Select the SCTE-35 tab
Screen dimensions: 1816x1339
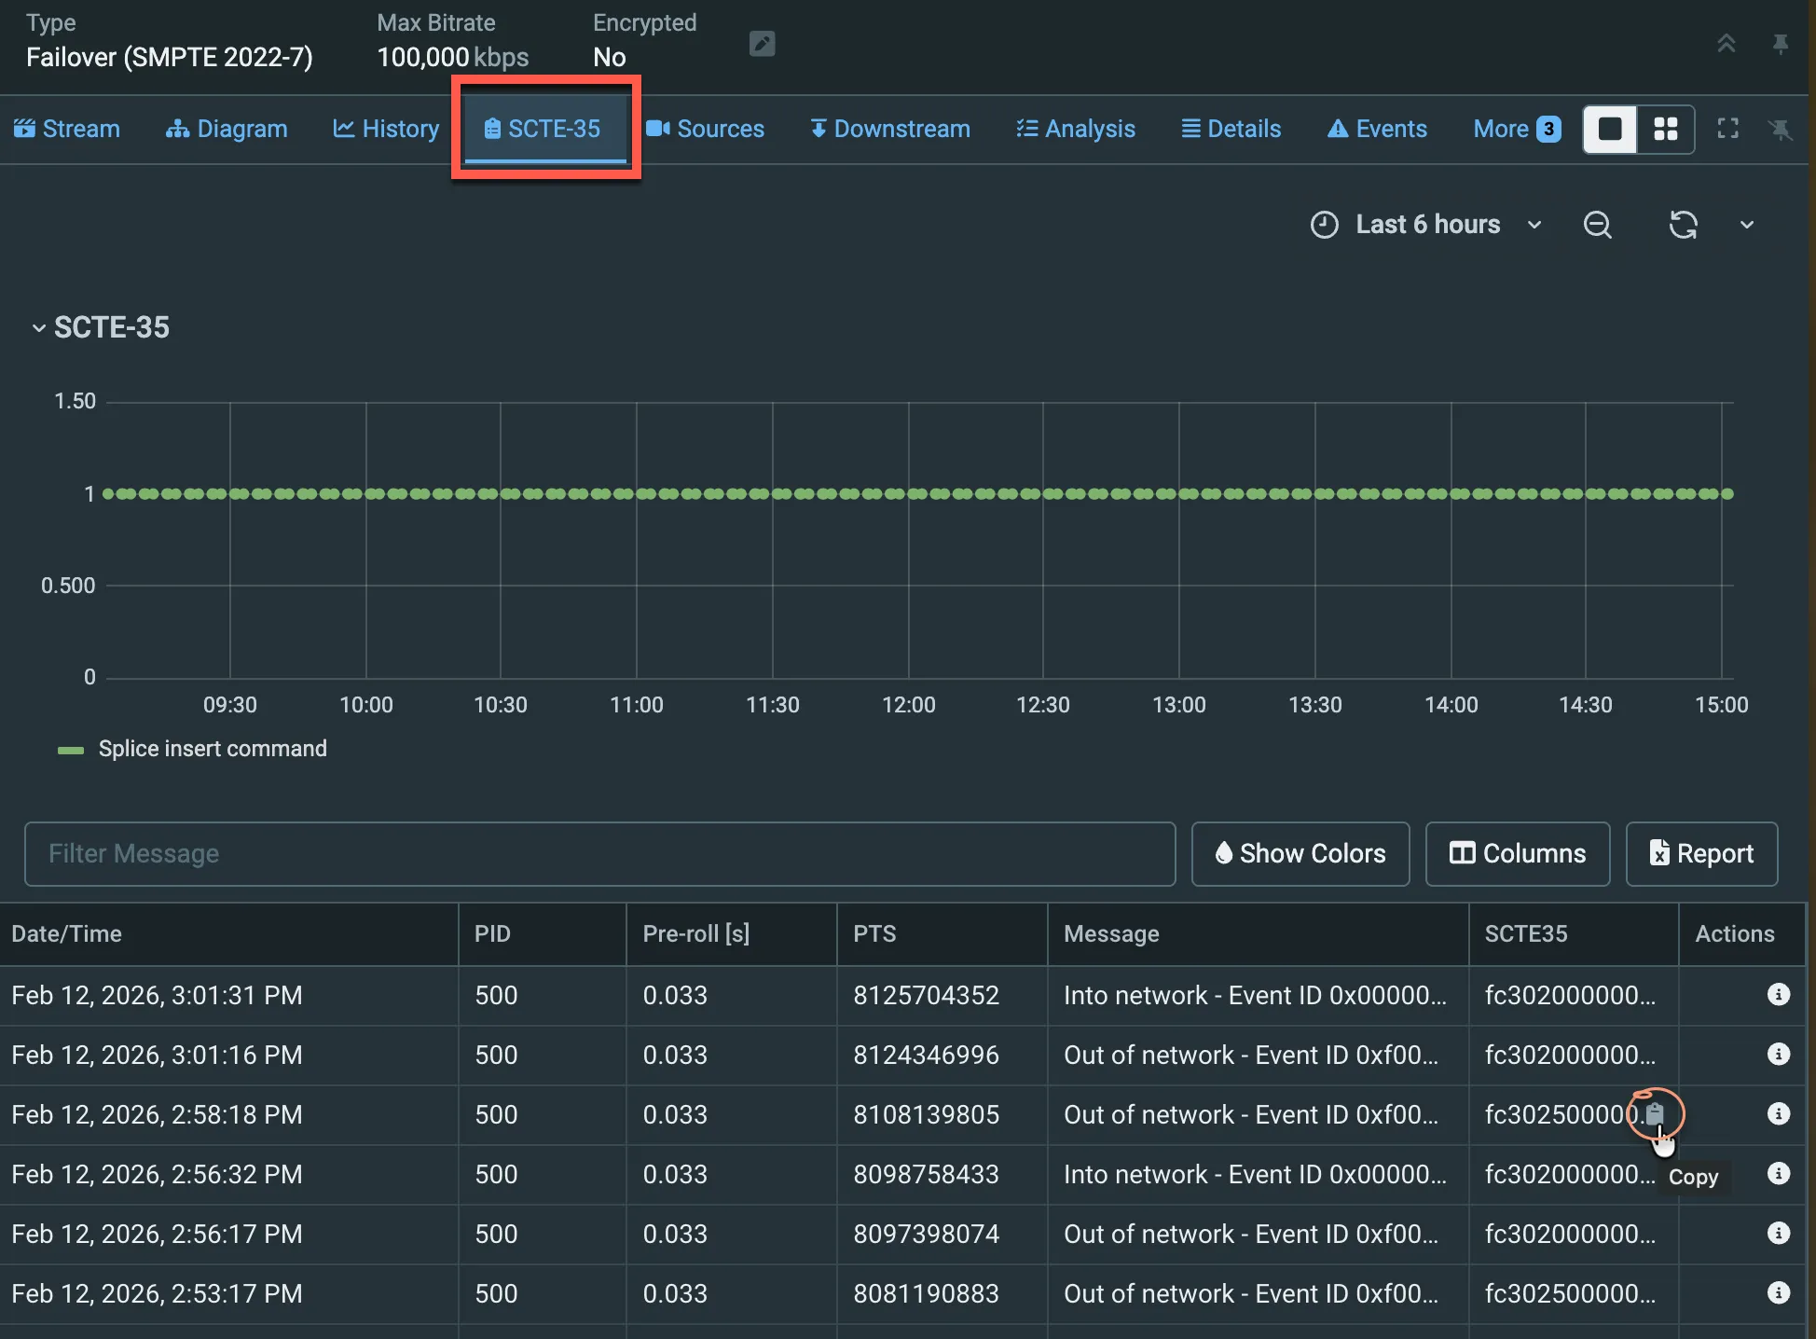point(545,129)
